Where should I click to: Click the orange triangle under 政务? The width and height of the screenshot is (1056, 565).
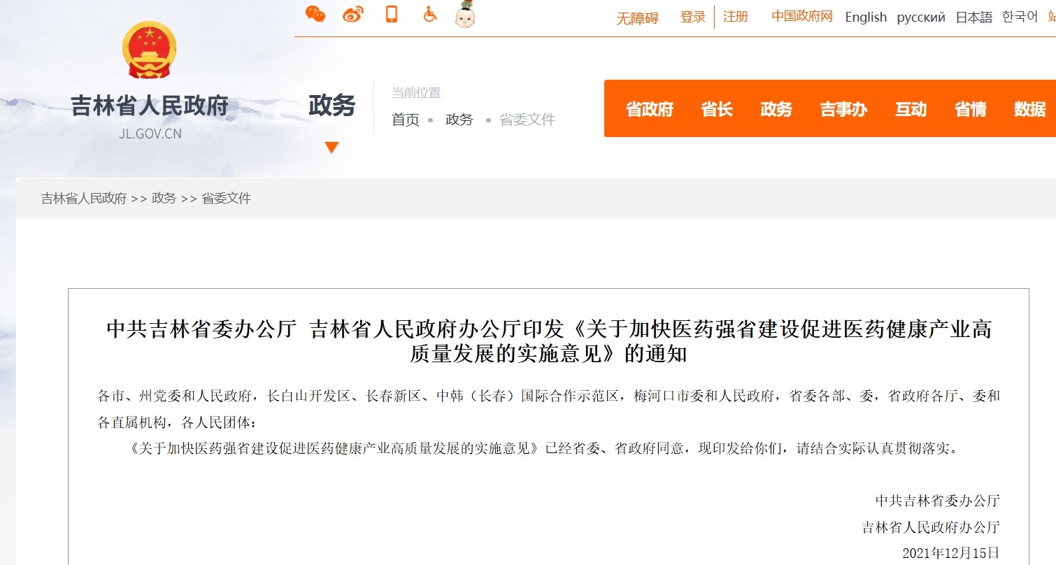331,148
